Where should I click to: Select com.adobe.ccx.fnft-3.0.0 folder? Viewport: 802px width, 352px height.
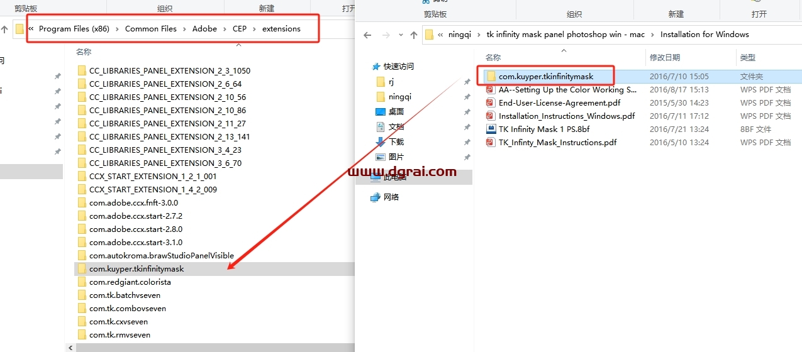(x=133, y=203)
